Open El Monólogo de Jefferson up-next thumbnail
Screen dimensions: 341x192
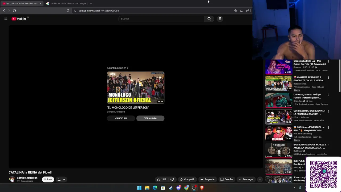pyautogui.click(x=136, y=87)
